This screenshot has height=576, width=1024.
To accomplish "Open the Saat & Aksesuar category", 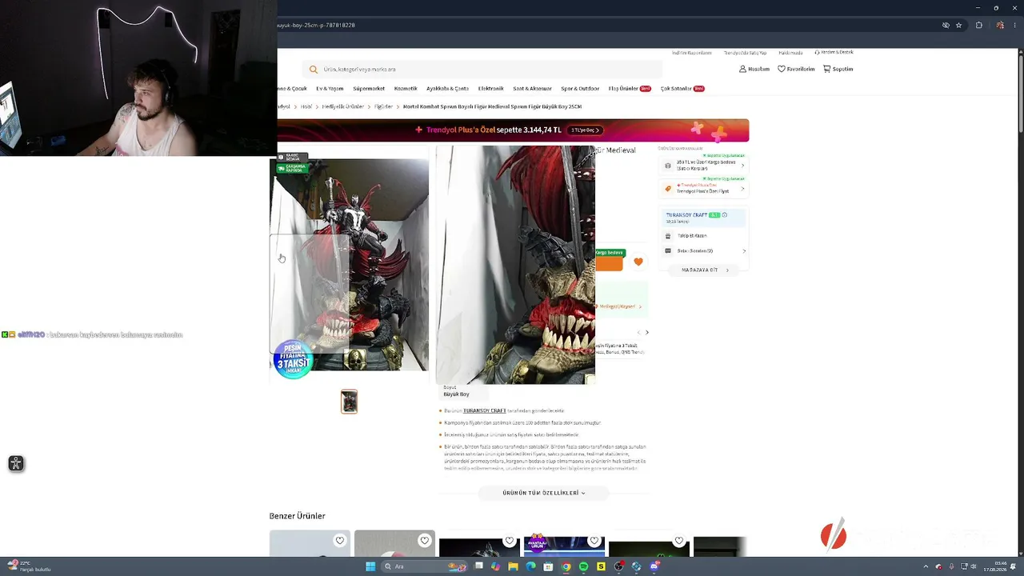I will (x=533, y=89).
